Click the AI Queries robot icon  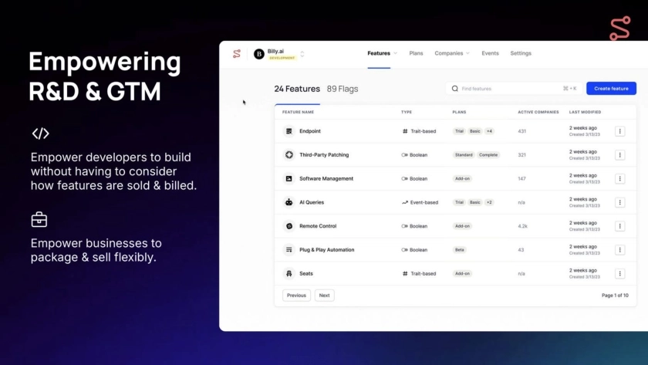[x=289, y=202]
